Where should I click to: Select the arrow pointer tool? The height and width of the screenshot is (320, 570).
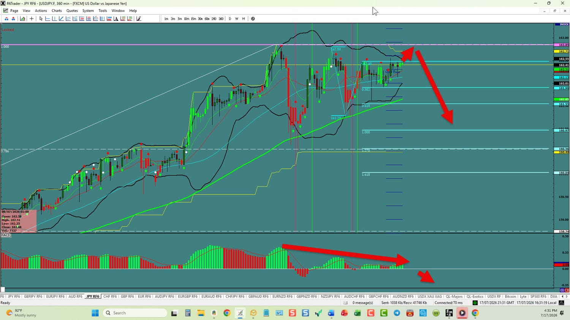coord(41,19)
